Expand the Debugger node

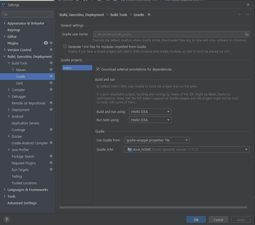click(x=9, y=96)
